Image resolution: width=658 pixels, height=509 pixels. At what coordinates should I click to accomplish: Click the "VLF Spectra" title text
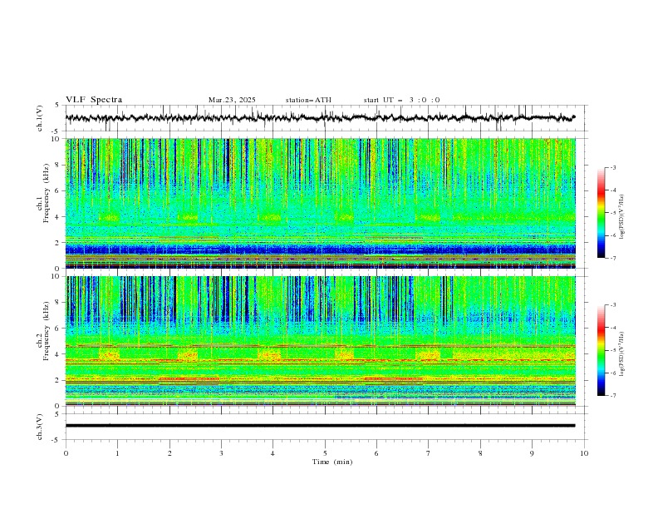point(94,100)
